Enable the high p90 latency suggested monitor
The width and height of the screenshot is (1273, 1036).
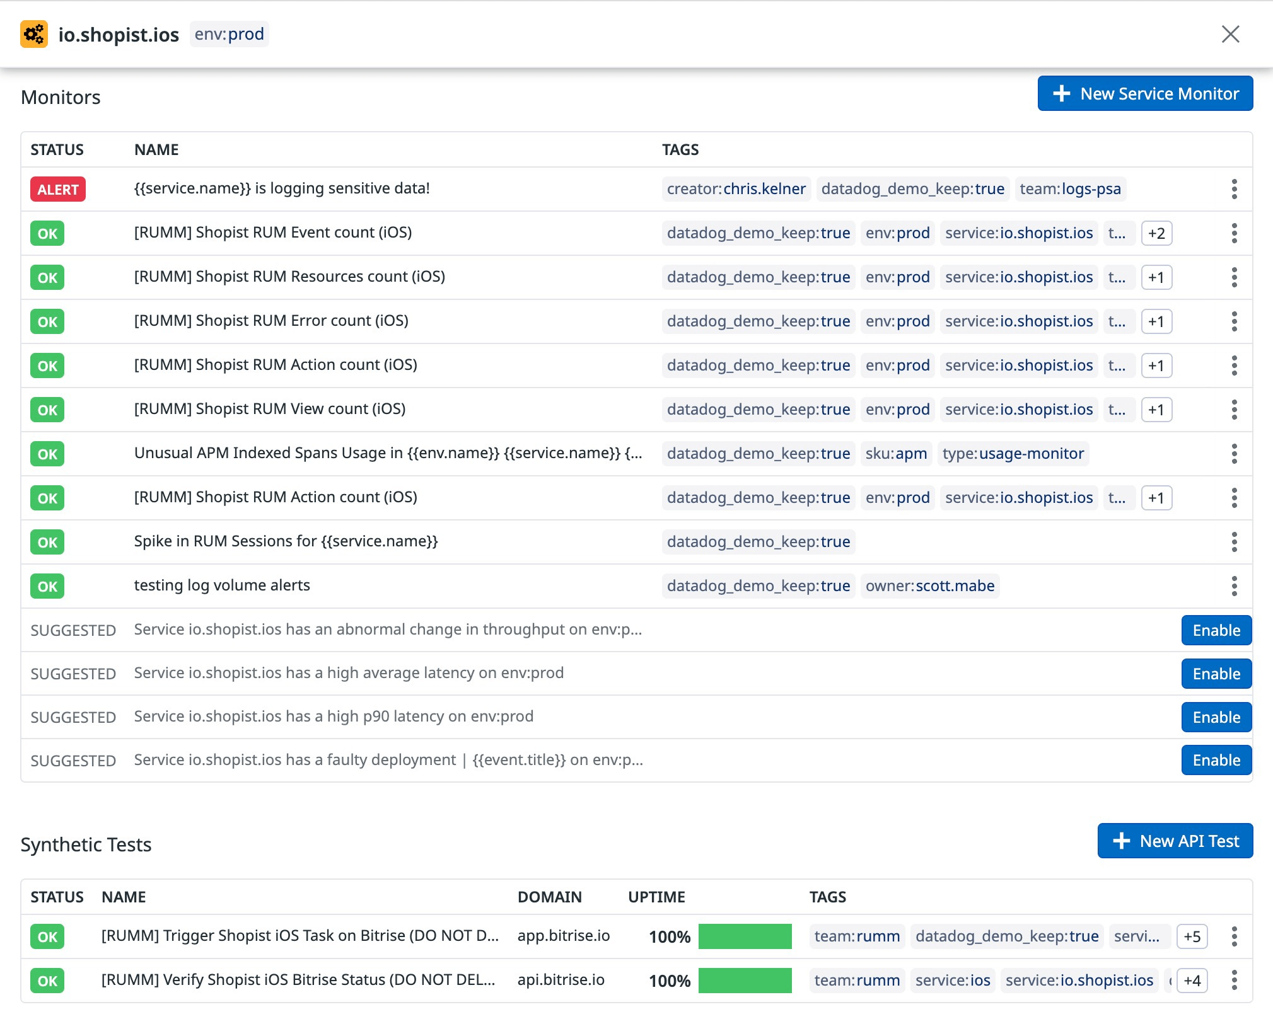coord(1216,717)
